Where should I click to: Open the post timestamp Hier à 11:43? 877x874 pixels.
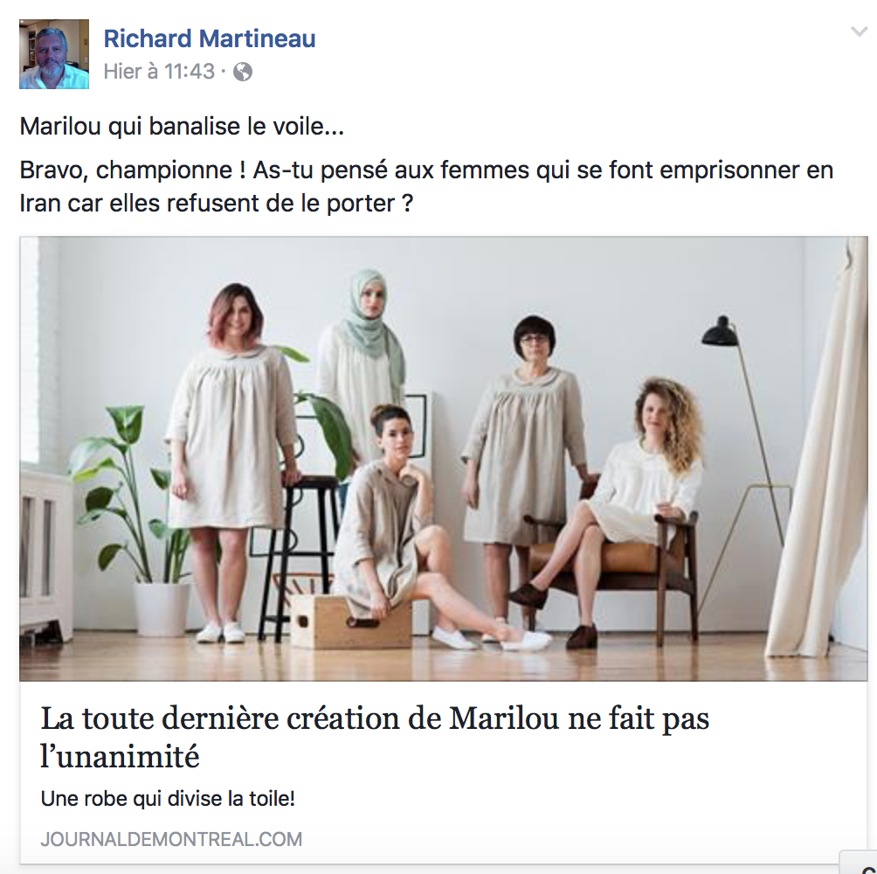click(x=159, y=72)
